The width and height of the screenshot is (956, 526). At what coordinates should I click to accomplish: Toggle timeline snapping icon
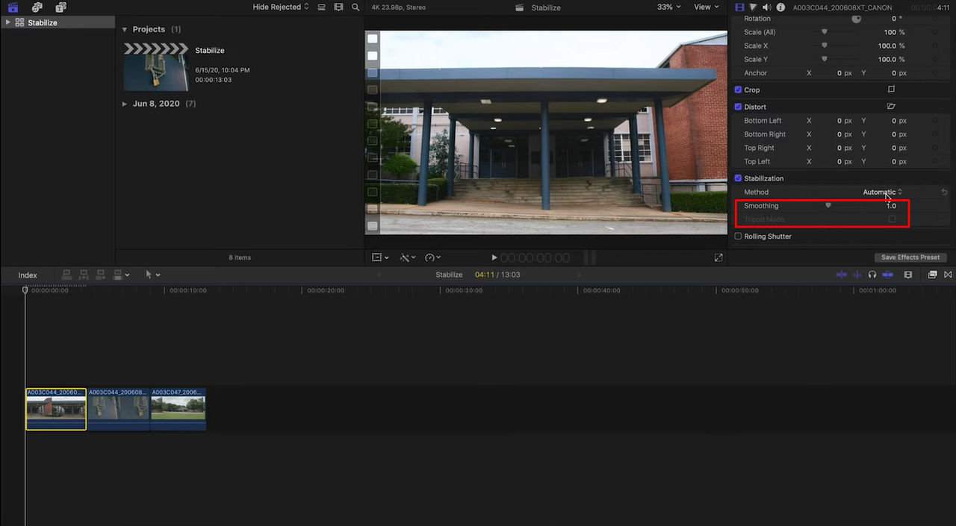(887, 275)
